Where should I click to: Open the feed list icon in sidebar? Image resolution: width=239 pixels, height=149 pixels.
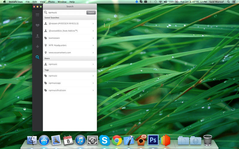(37, 15)
